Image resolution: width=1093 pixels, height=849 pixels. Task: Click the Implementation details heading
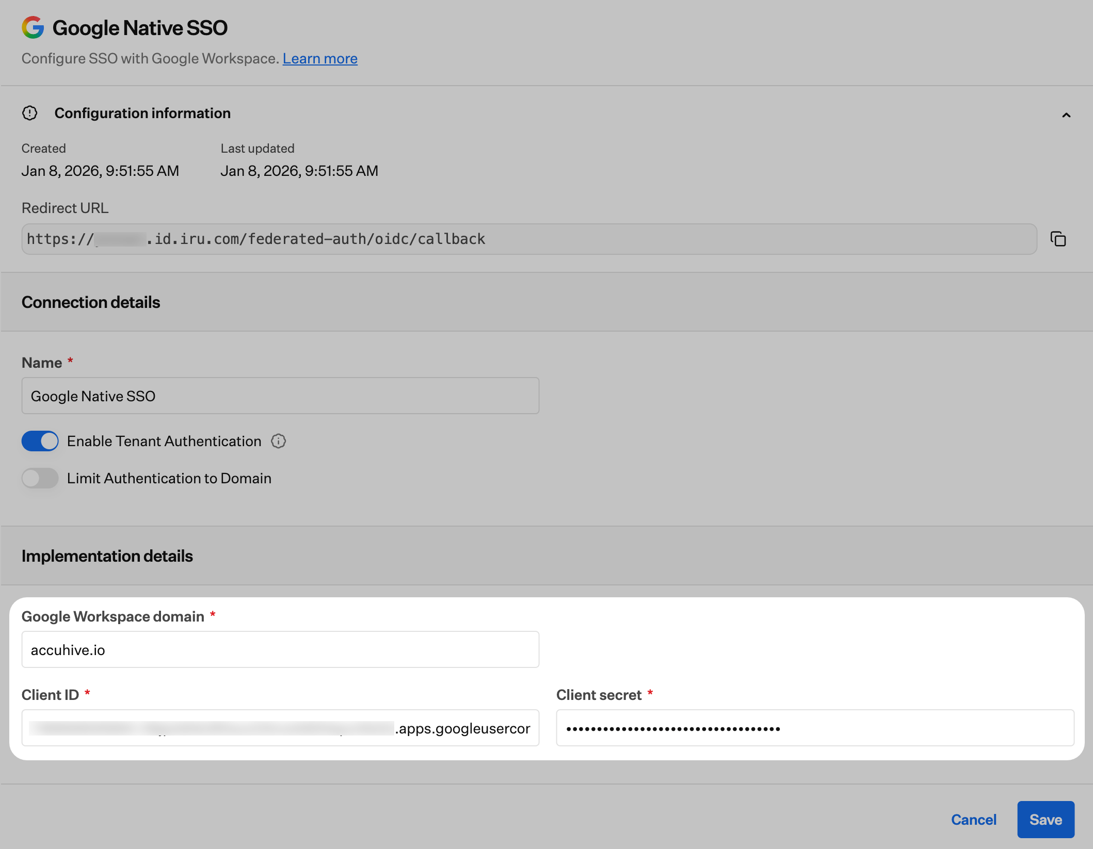[107, 556]
